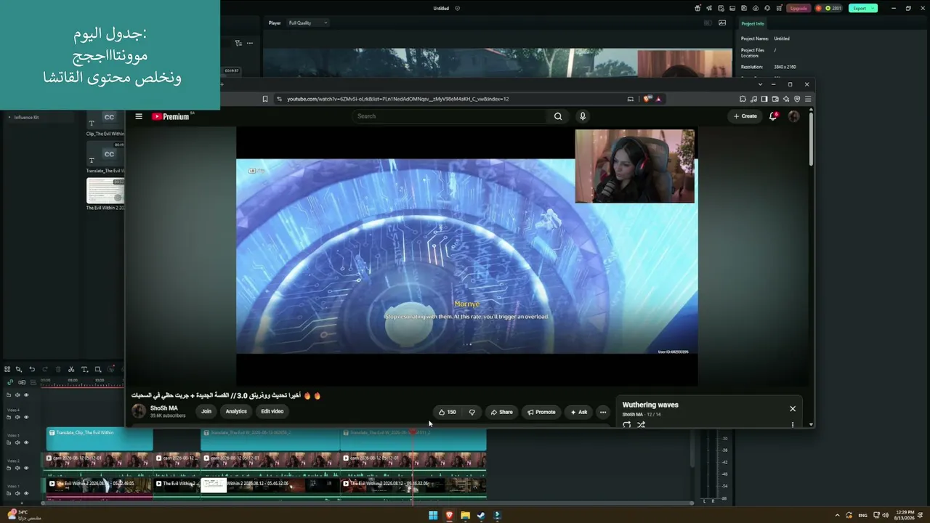Open Analytics for the YouTube video
Screen dimensions: 930x523
coord(236,411)
